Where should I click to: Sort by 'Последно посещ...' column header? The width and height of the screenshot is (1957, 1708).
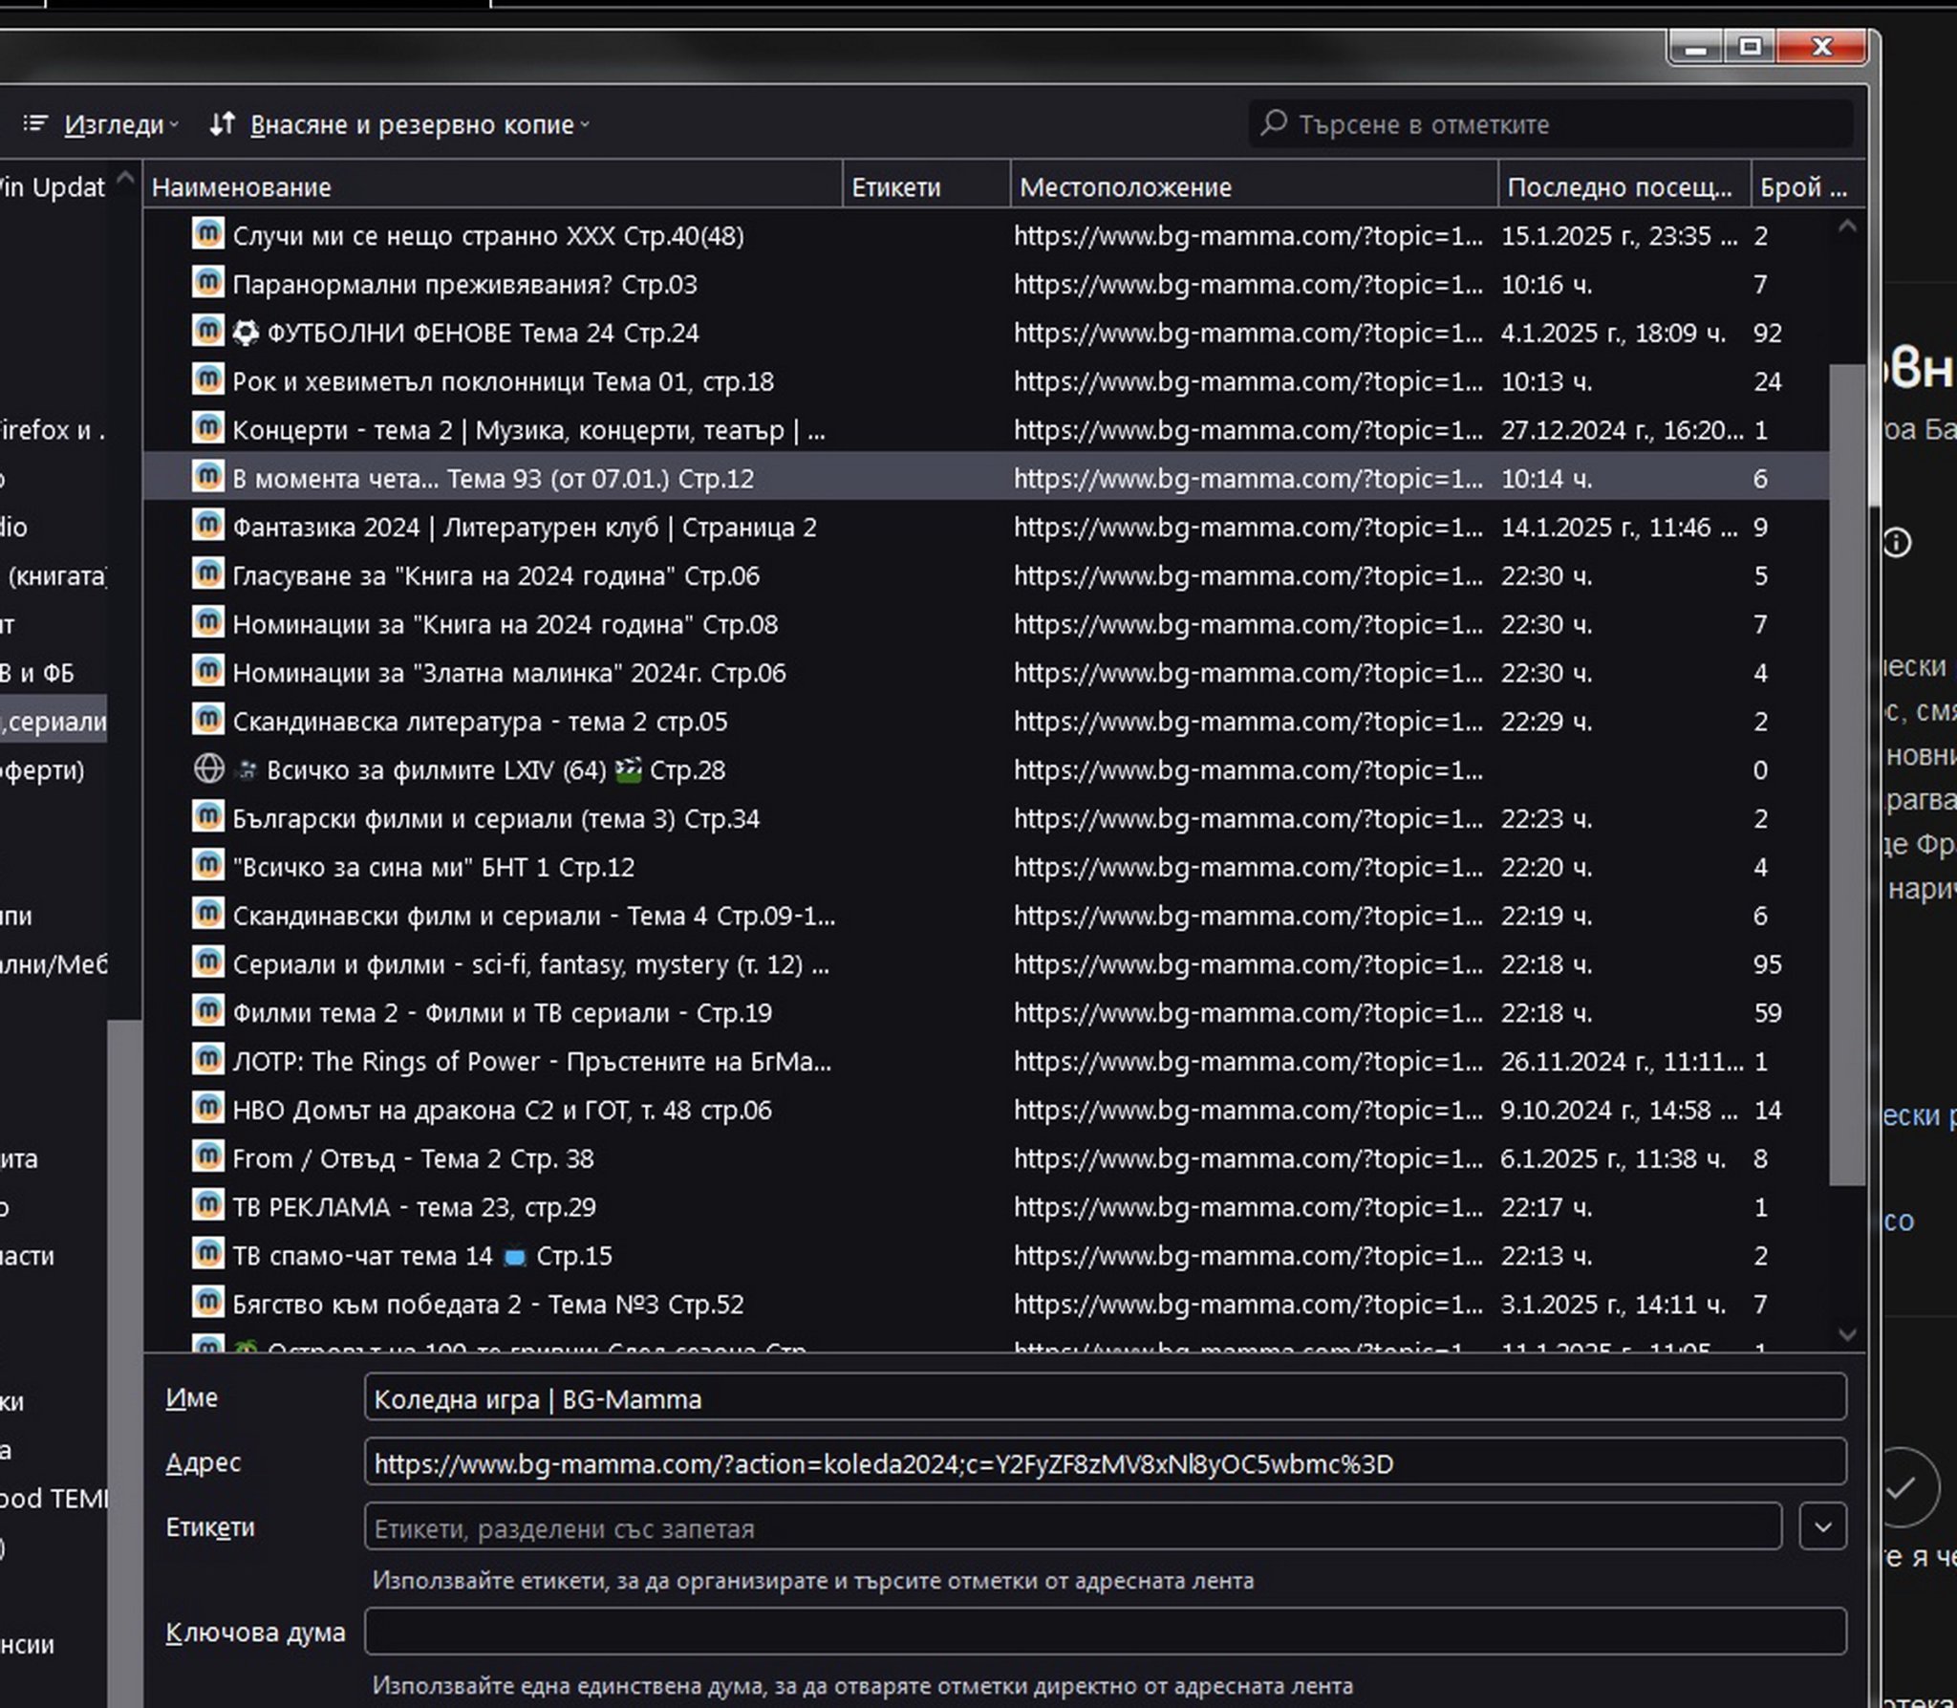1621,187
